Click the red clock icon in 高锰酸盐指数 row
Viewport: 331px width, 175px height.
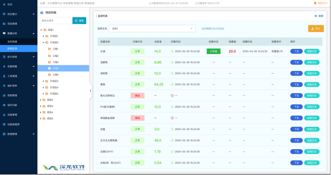tap(172, 118)
